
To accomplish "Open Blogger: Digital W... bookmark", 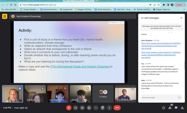I will pyautogui.click(x=162, y=10).
